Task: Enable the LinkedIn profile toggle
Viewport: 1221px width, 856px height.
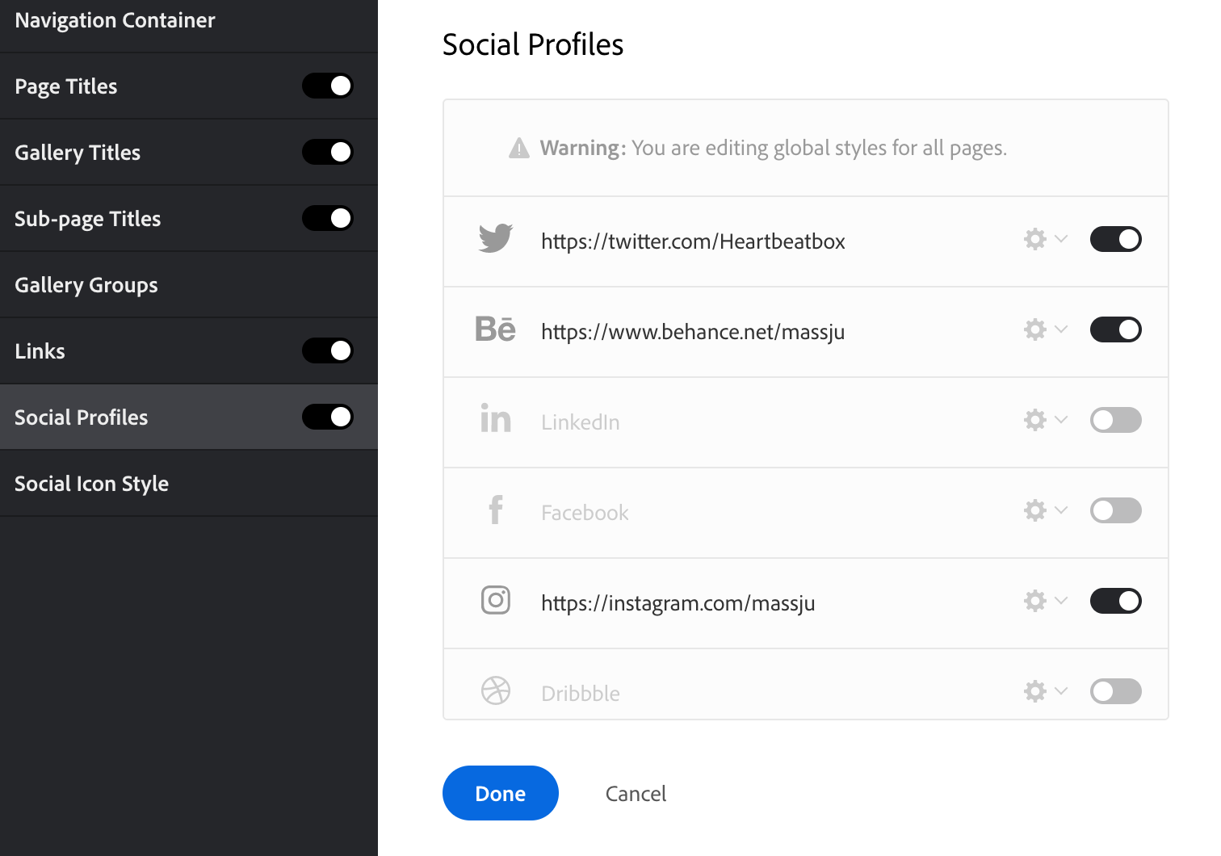Action: coord(1116,420)
